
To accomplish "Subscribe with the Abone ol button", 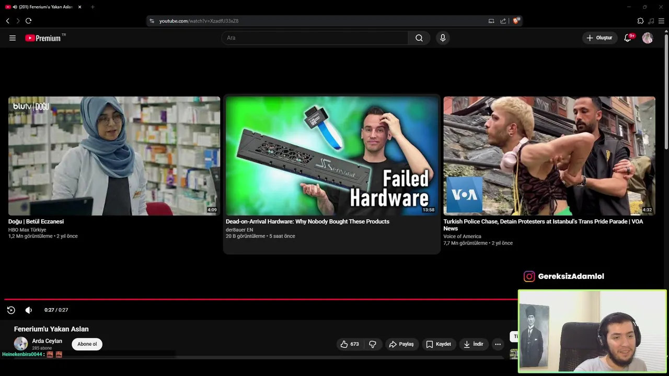I will [x=87, y=344].
